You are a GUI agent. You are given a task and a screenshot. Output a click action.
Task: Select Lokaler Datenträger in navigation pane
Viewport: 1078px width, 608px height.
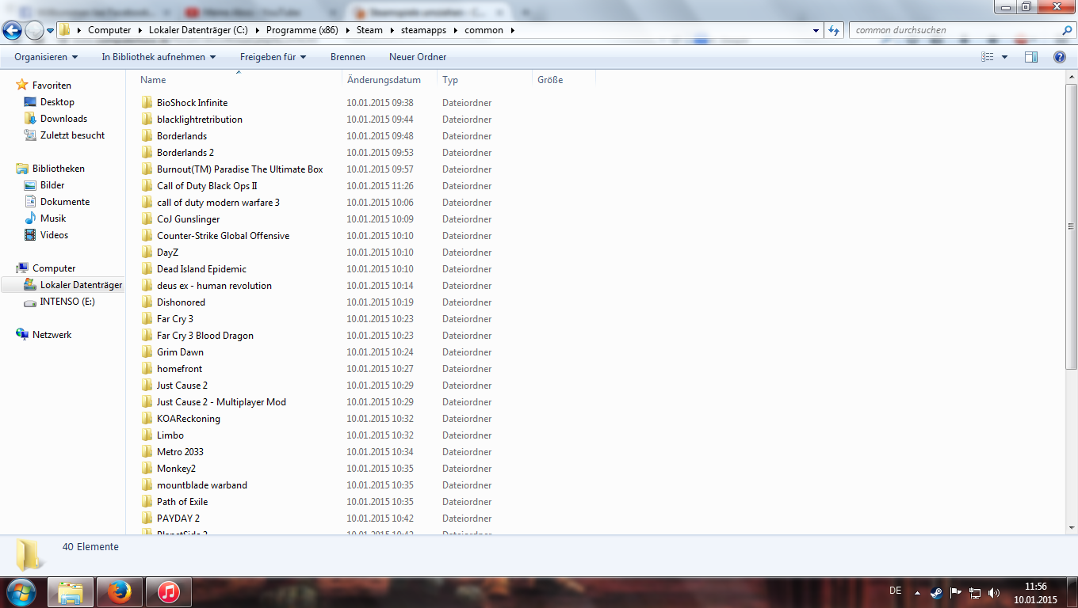82,285
